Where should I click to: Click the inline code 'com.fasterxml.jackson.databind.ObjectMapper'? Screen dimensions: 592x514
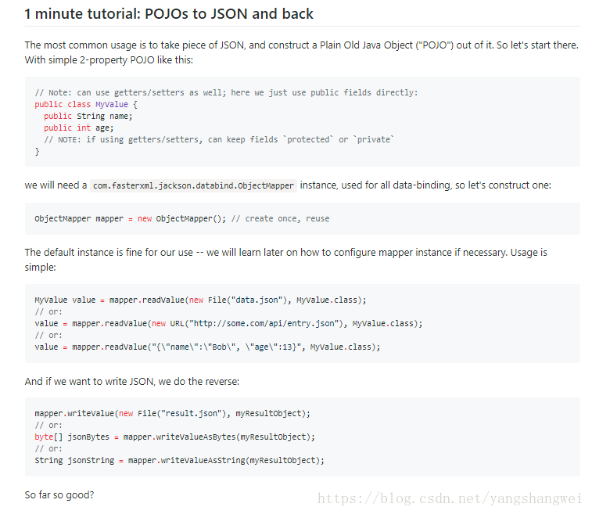[193, 185]
